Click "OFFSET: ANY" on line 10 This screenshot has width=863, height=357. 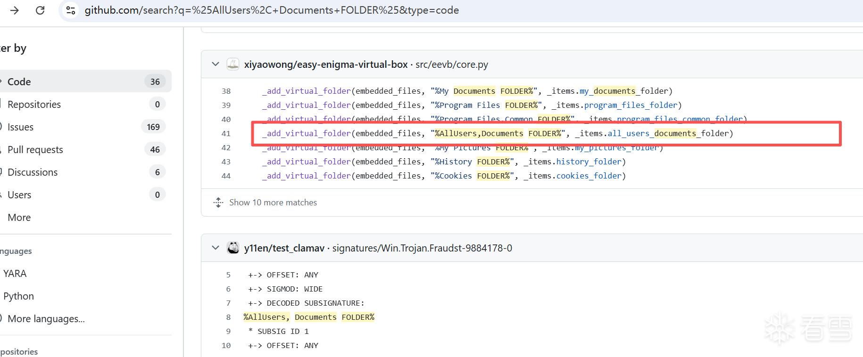292,345
